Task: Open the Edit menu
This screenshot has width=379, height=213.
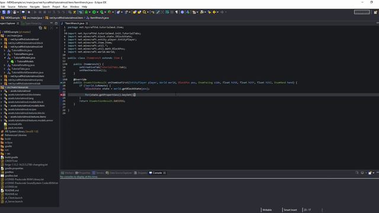Action: 3,7
